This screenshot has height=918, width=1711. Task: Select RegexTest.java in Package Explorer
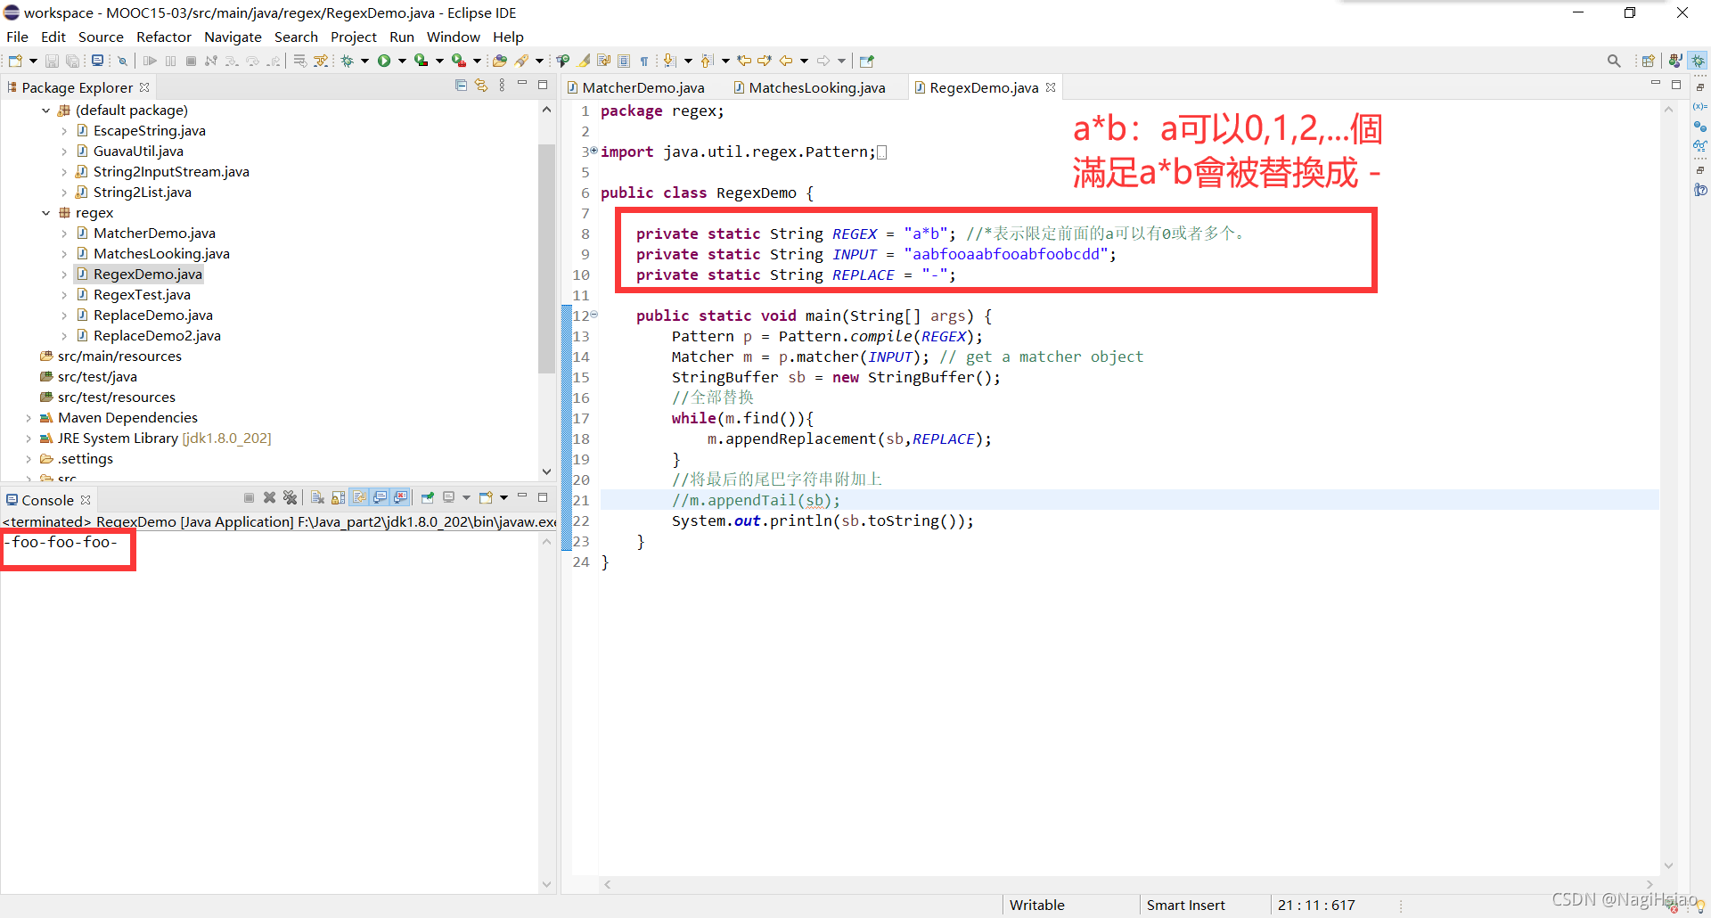142,295
